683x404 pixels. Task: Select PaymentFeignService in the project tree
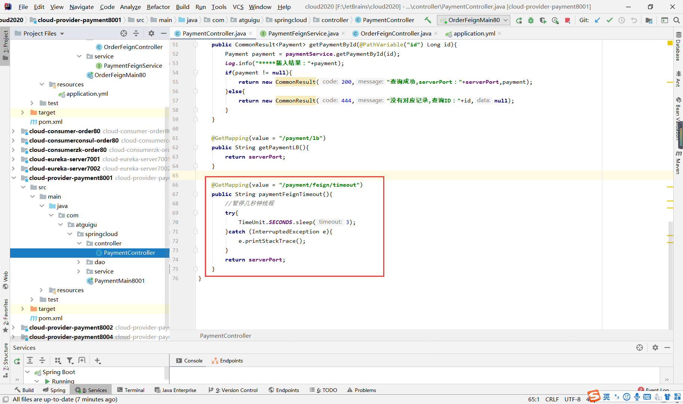pyautogui.click(x=133, y=65)
